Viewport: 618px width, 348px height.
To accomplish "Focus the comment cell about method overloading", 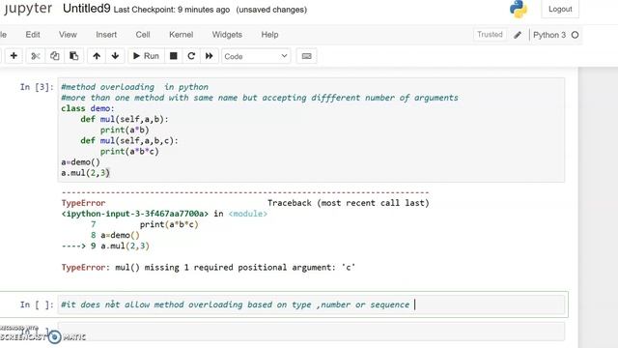I will pyautogui.click(x=311, y=304).
